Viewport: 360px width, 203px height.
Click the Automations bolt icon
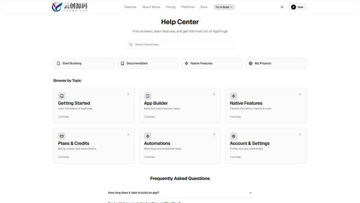(148, 136)
